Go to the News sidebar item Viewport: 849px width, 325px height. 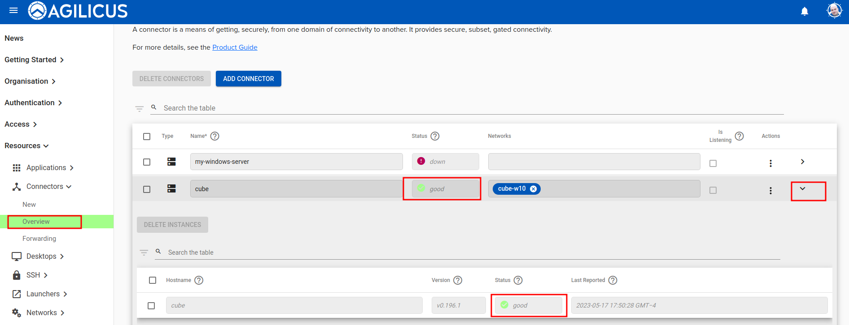pos(14,38)
